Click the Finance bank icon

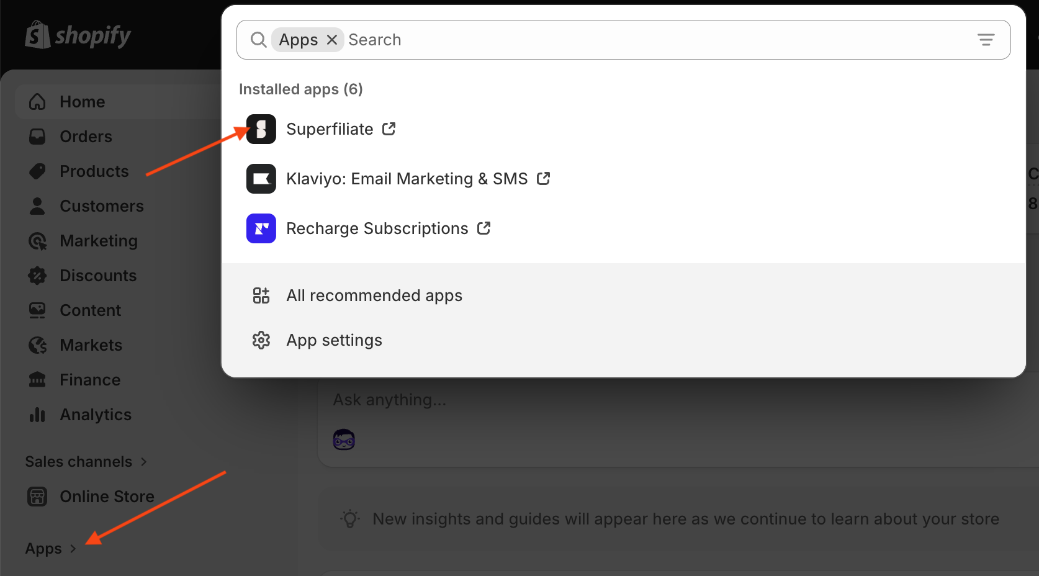[37, 380]
